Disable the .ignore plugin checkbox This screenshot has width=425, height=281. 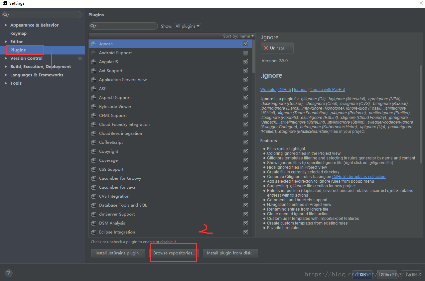tap(246, 44)
